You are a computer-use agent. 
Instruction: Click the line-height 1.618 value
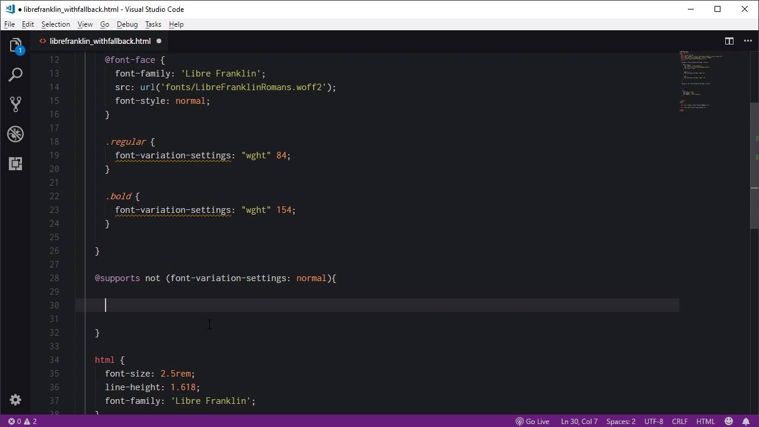(x=183, y=387)
